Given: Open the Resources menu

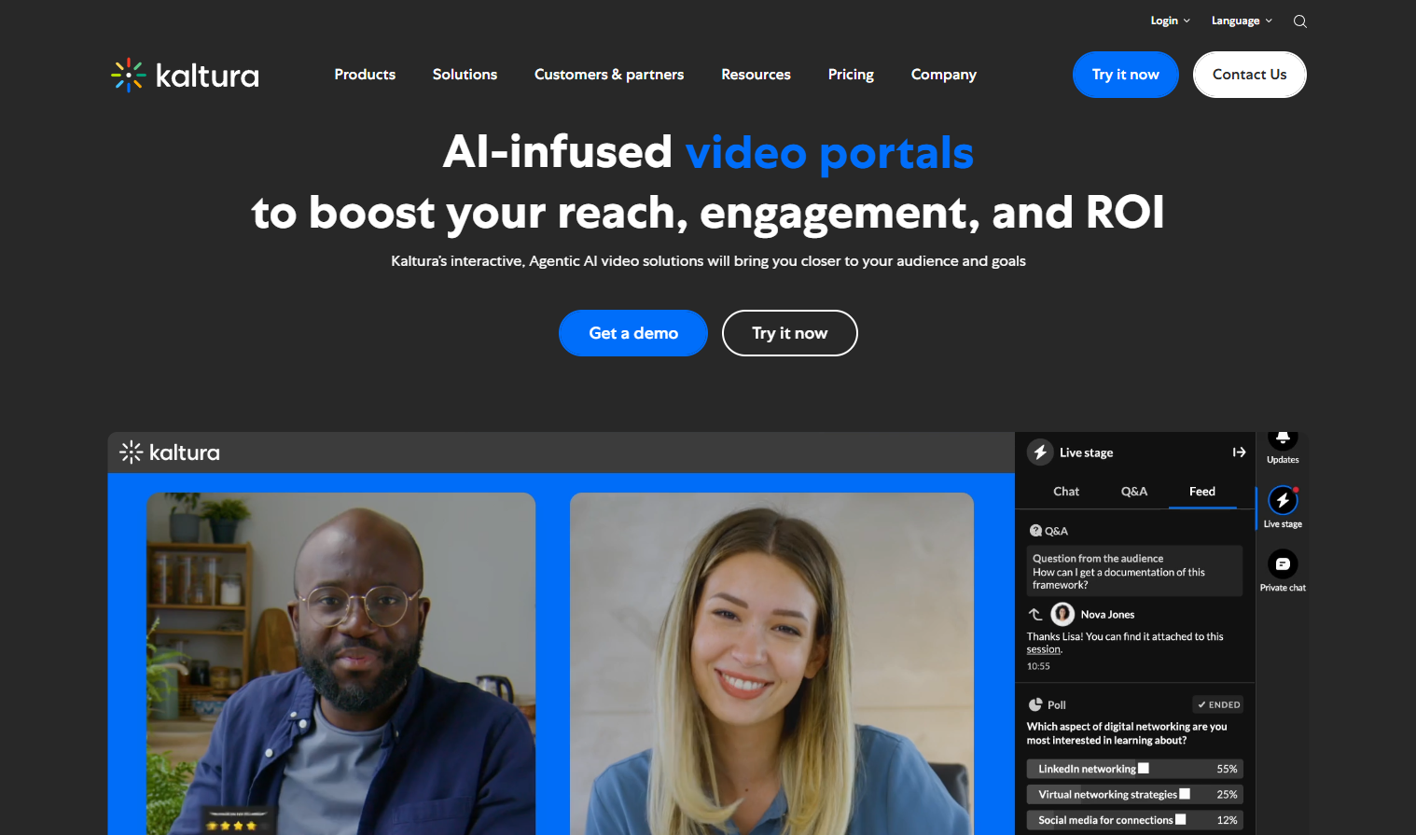Looking at the screenshot, I should [756, 75].
